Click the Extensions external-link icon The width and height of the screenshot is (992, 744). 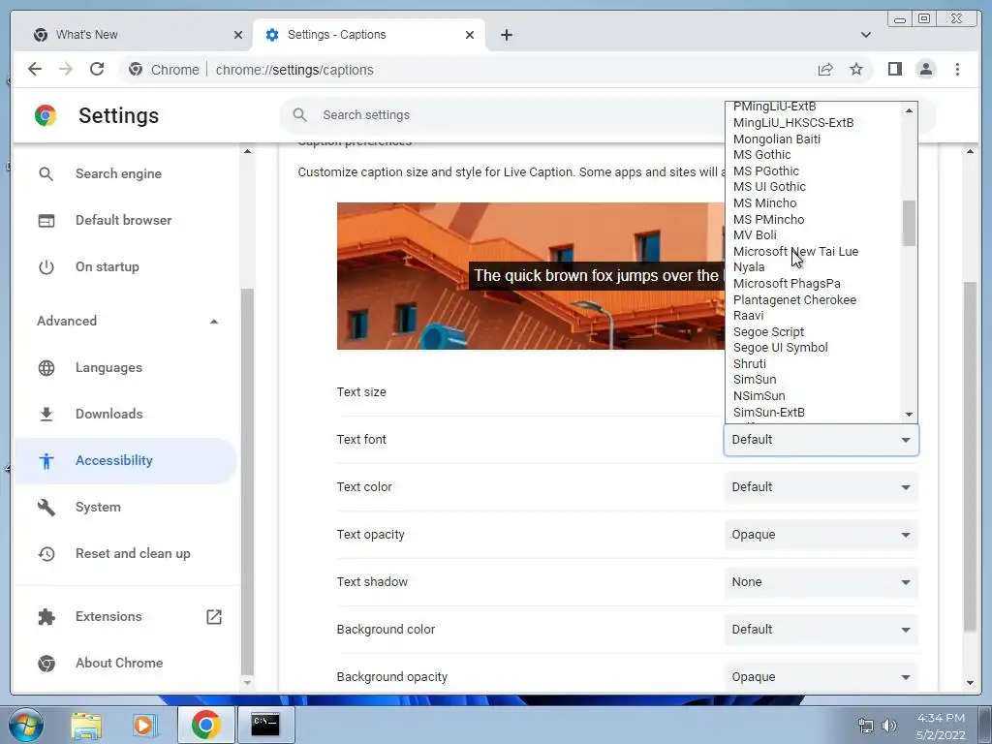coord(214,617)
